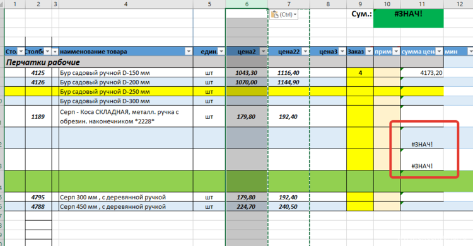Click price cell 1116,40

coord(289,72)
